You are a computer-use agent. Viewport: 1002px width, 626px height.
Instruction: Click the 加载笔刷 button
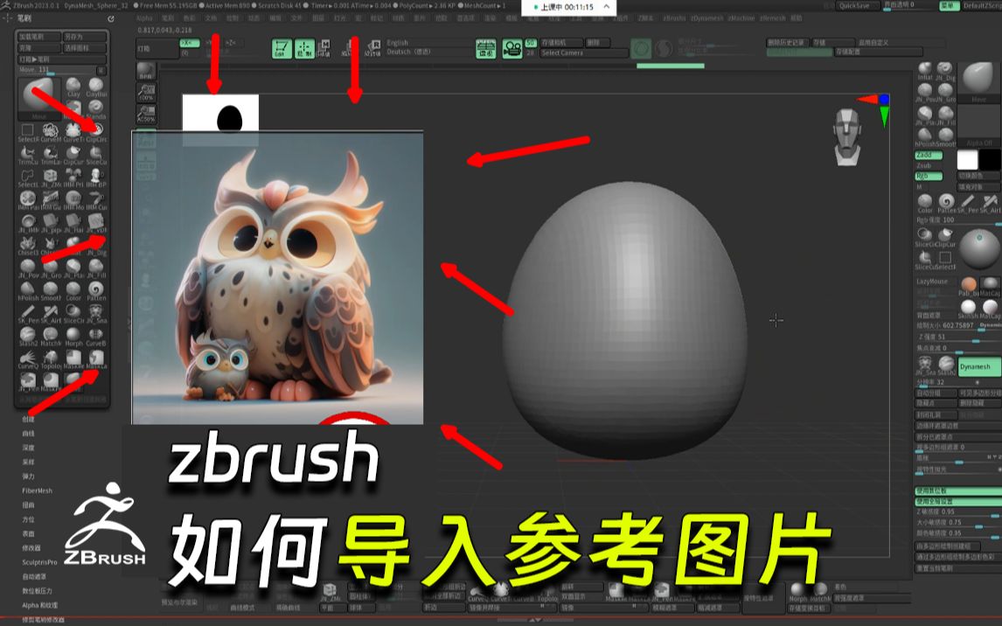pos(38,37)
